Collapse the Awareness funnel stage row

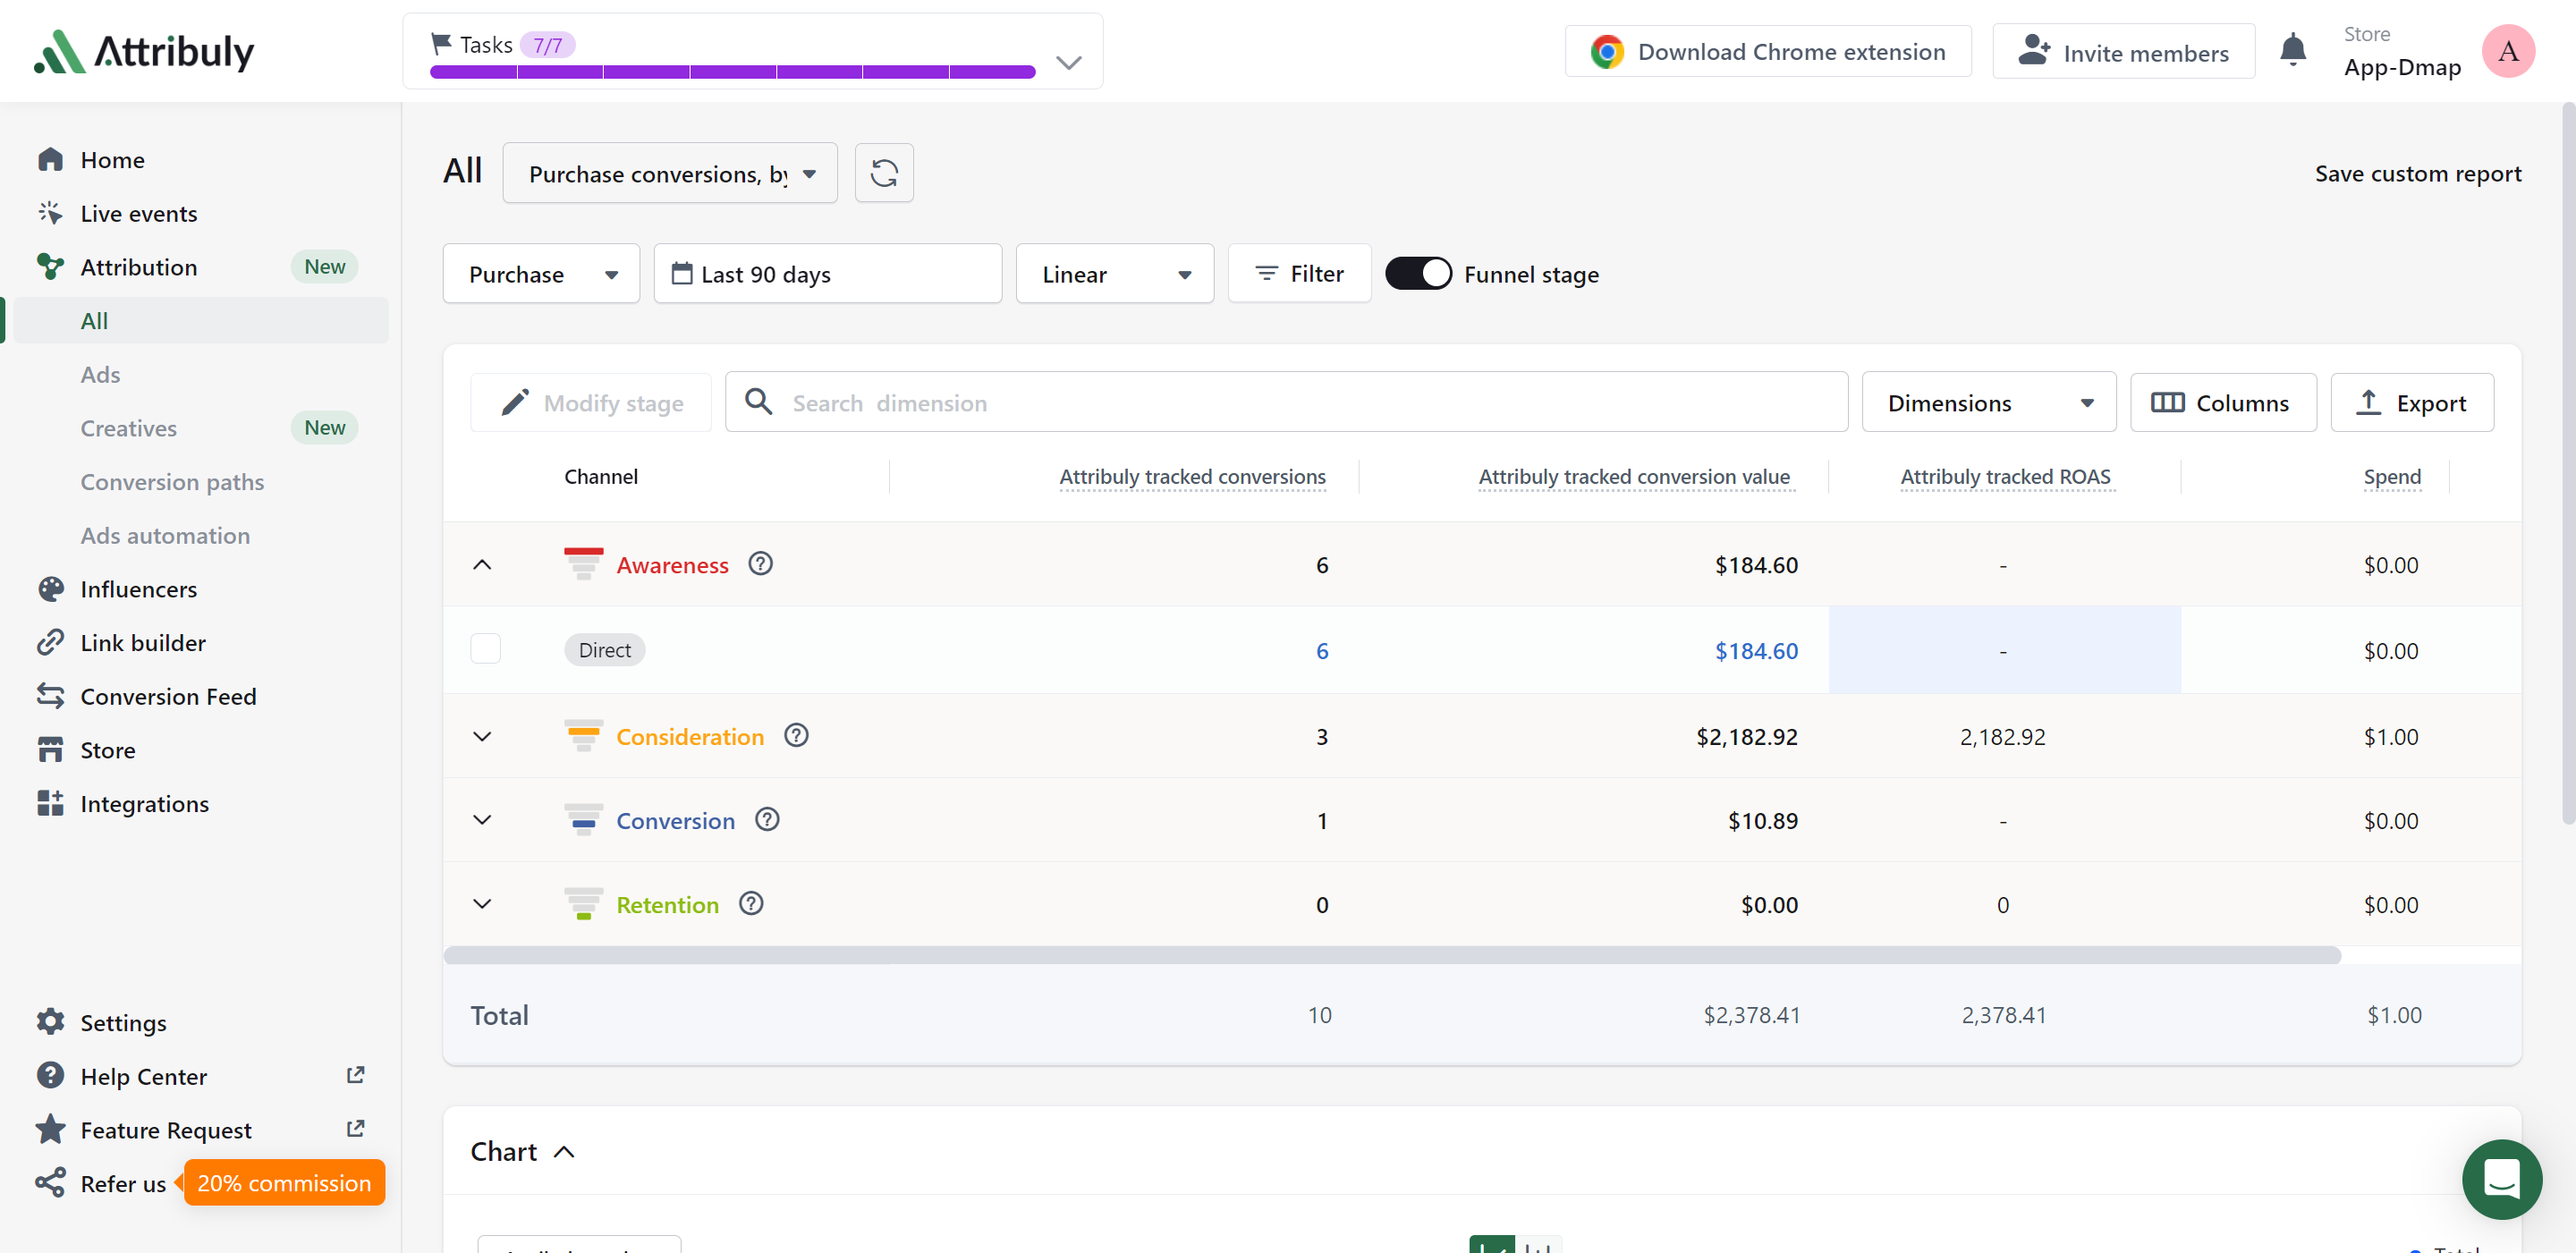click(483, 563)
